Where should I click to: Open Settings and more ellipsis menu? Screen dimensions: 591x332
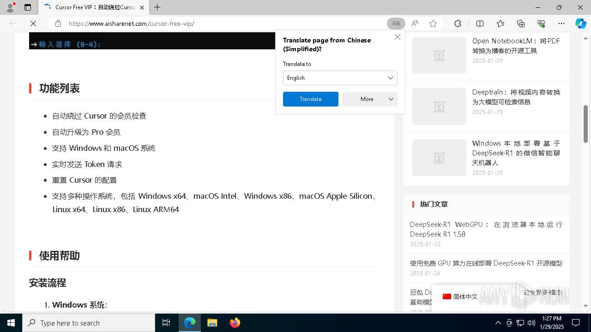pyautogui.click(x=561, y=24)
